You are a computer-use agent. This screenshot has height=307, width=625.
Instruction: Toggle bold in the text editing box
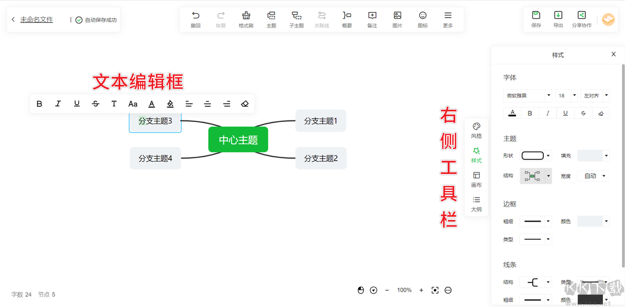click(x=39, y=104)
